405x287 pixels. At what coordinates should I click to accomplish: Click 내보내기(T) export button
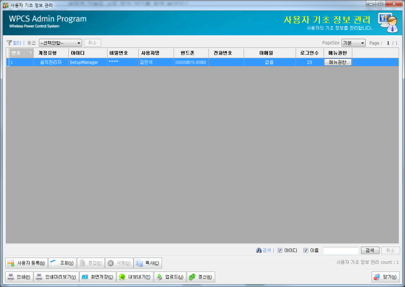tap(135, 277)
